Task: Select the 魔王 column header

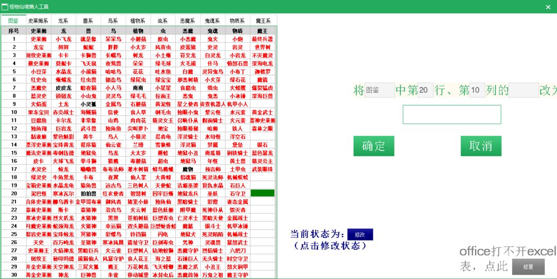Action: (x=263, y=31)
